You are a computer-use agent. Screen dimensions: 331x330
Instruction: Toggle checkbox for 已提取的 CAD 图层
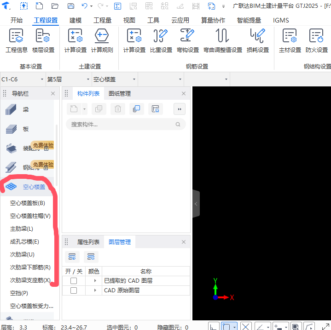74,281
